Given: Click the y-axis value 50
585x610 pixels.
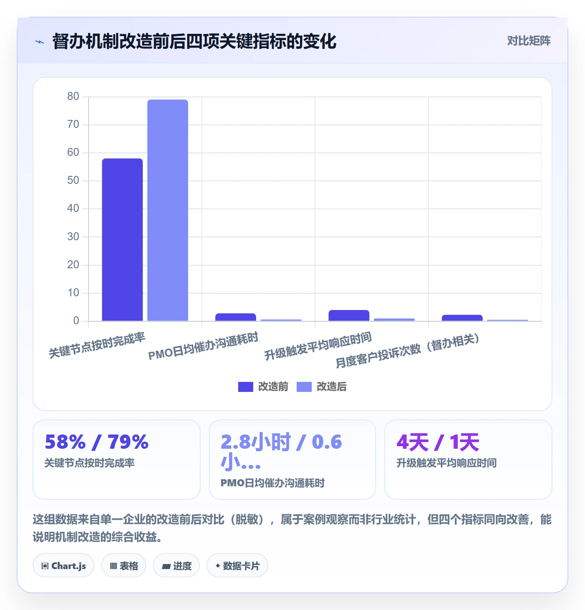Looking at the screenshot, I should coord(73,180).
